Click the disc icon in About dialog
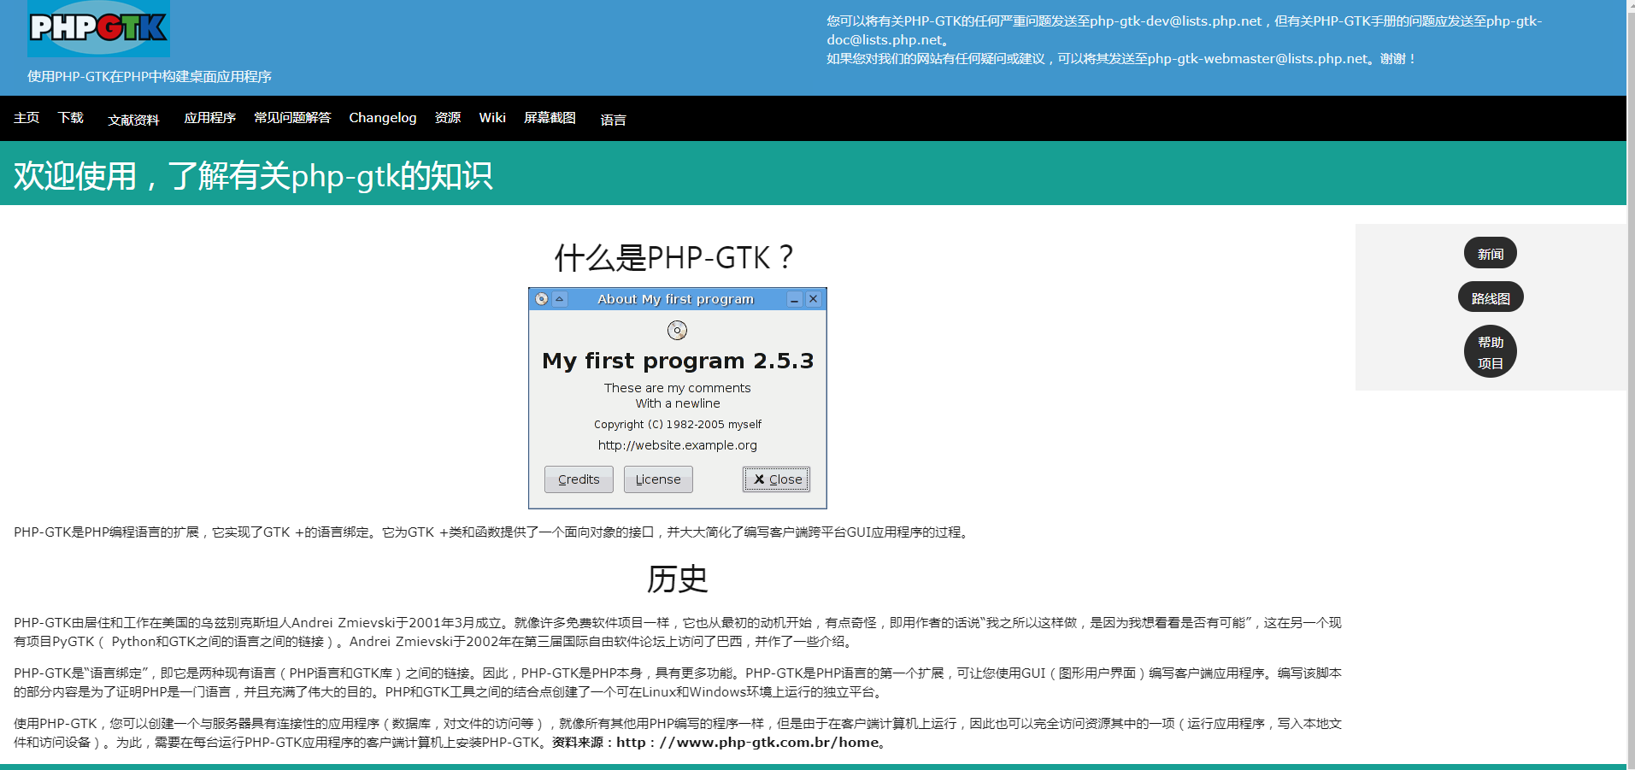 pos(677,330)
